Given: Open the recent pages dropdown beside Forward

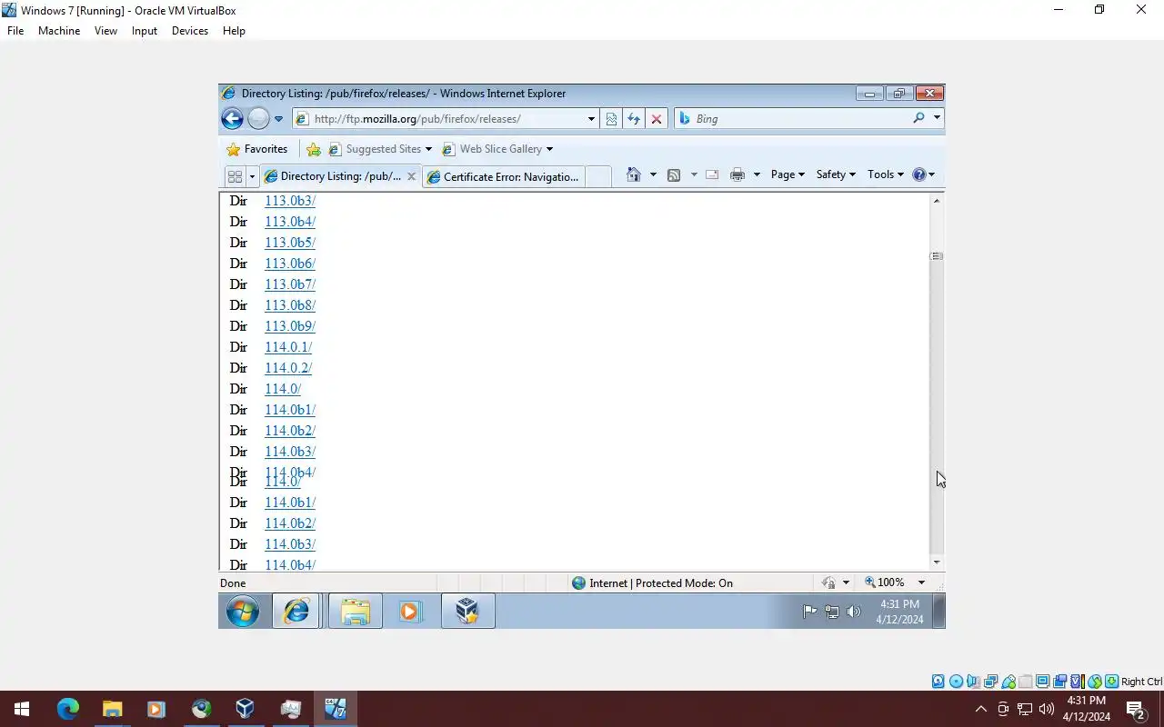Looking at the screenshot, I should pyautogui.click(x=278, y=119).
